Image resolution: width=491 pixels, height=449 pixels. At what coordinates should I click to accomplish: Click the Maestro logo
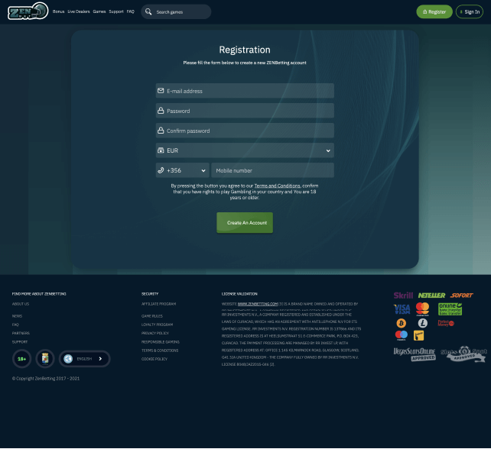pyautogui.click(x=401, y=335)
